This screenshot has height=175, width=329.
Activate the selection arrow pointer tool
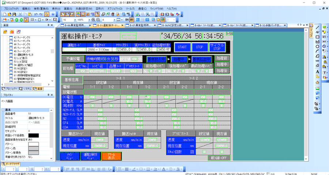pos(47,14)
